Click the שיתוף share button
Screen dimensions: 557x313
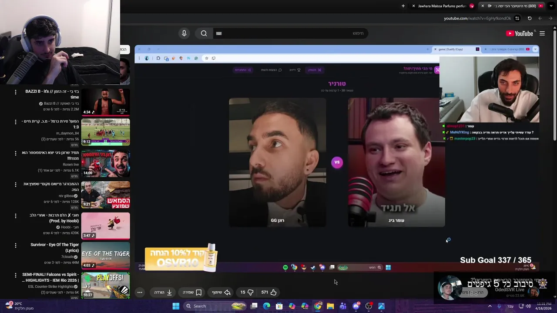pos(221,292)
